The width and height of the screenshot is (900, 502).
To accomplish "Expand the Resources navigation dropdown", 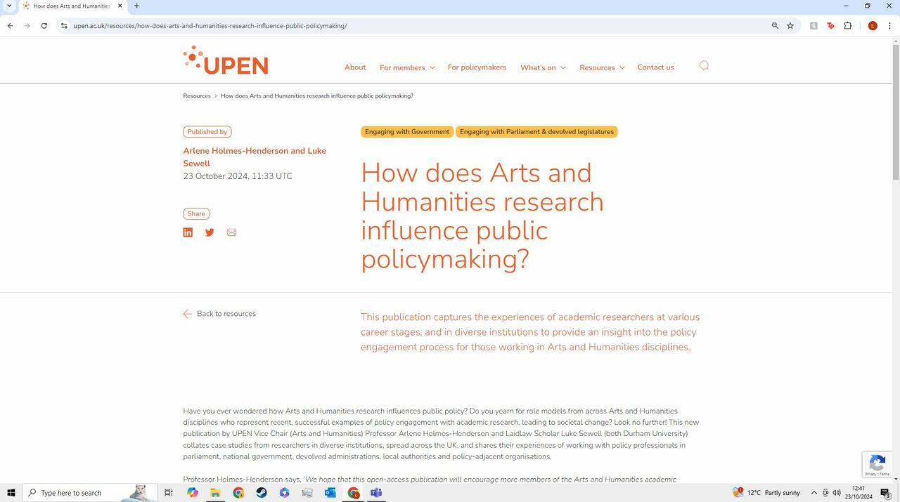I will (x=602, y=68).
